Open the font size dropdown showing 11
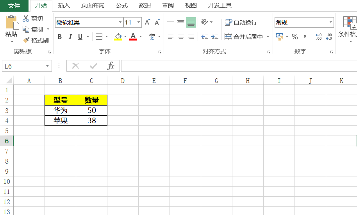The width and height of the screenshot is (357, 215). 138,22
